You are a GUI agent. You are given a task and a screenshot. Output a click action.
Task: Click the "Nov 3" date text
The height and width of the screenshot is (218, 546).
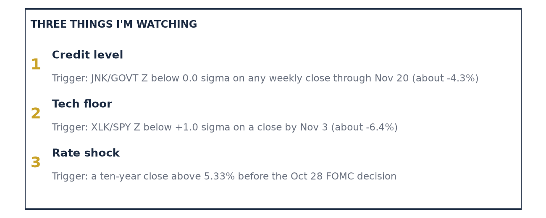314,128
